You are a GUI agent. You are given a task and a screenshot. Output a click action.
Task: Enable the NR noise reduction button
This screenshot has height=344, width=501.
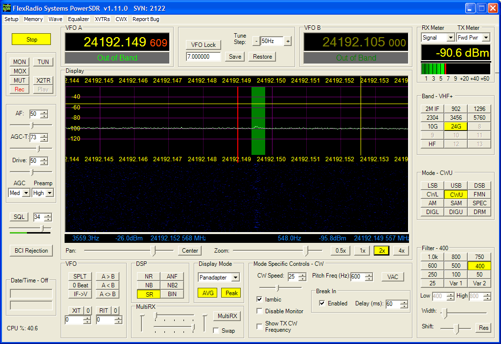tap(148, 277)
